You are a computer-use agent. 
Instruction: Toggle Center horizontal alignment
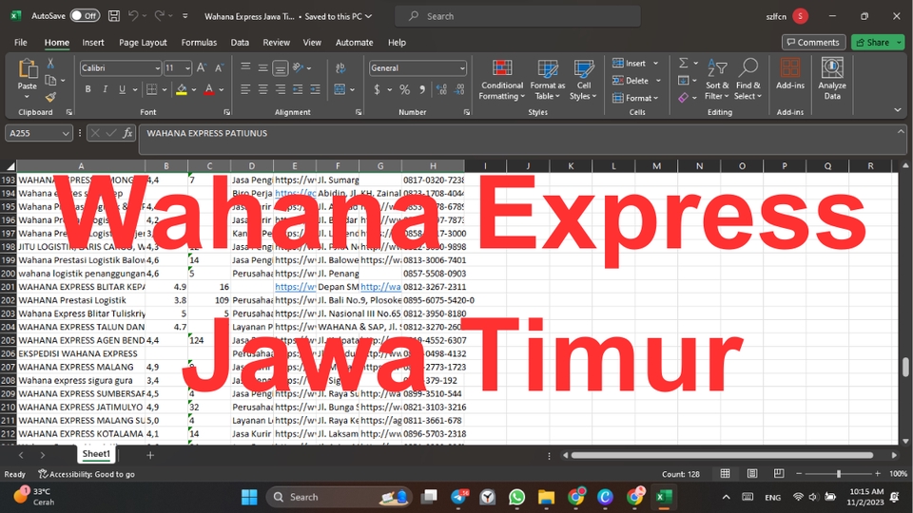[x=263, y=89]
